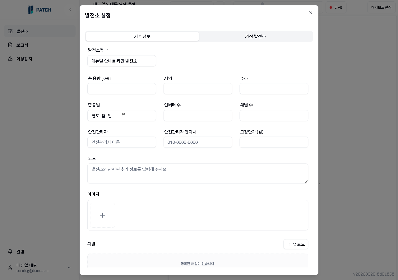
Task: Toggle the LIVE status indicator
Action: point(336,7)
